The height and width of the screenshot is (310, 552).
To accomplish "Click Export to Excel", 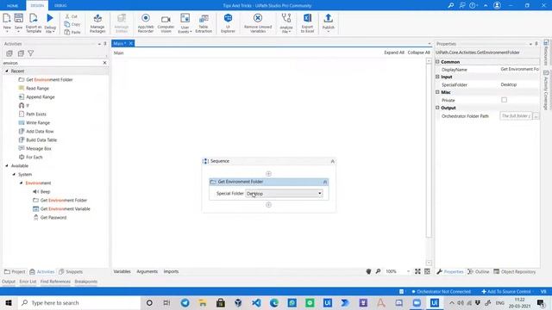I will 307,23.
